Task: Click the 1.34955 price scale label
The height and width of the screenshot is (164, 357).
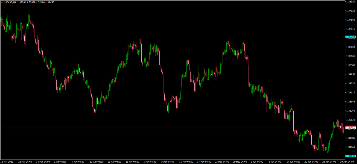Action: pos(351,74)
